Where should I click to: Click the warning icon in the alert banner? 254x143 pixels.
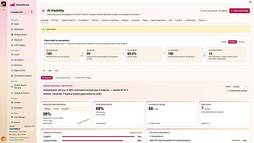(x=43, y=30)
